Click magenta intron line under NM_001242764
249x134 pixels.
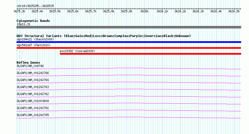pyautogui.click(x=129, y=82)
